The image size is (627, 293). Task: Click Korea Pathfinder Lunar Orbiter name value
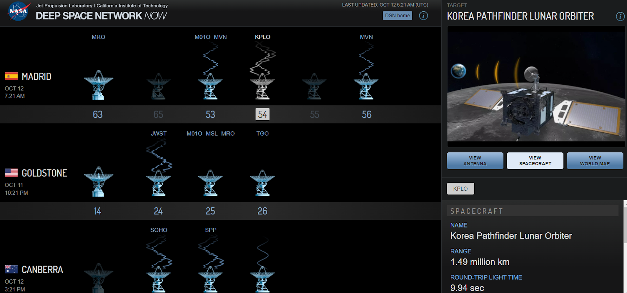pyautogui.click(x=511, y=236)
